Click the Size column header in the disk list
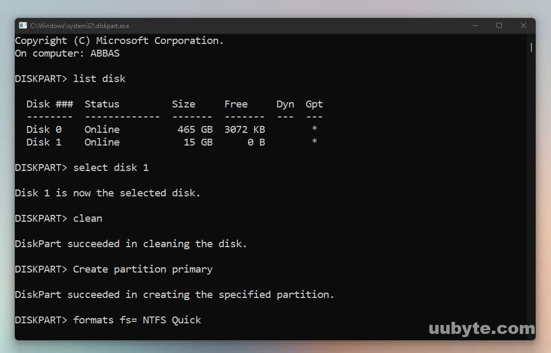 (183, 104)
